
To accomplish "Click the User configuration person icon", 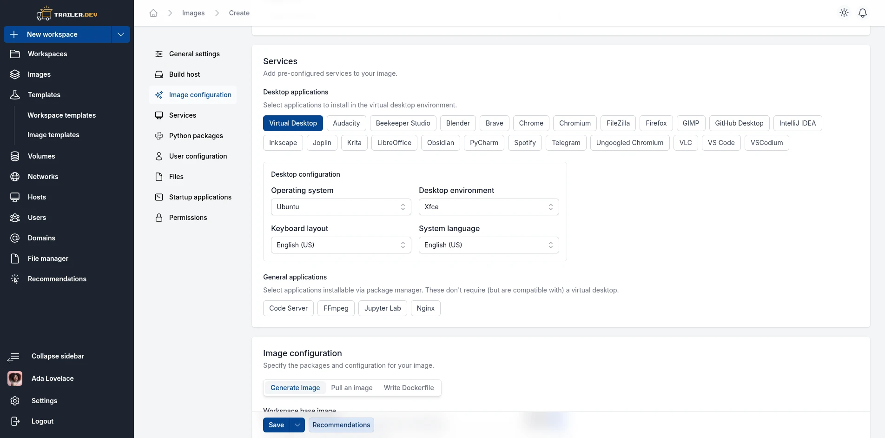I will (x=159, y=156).
